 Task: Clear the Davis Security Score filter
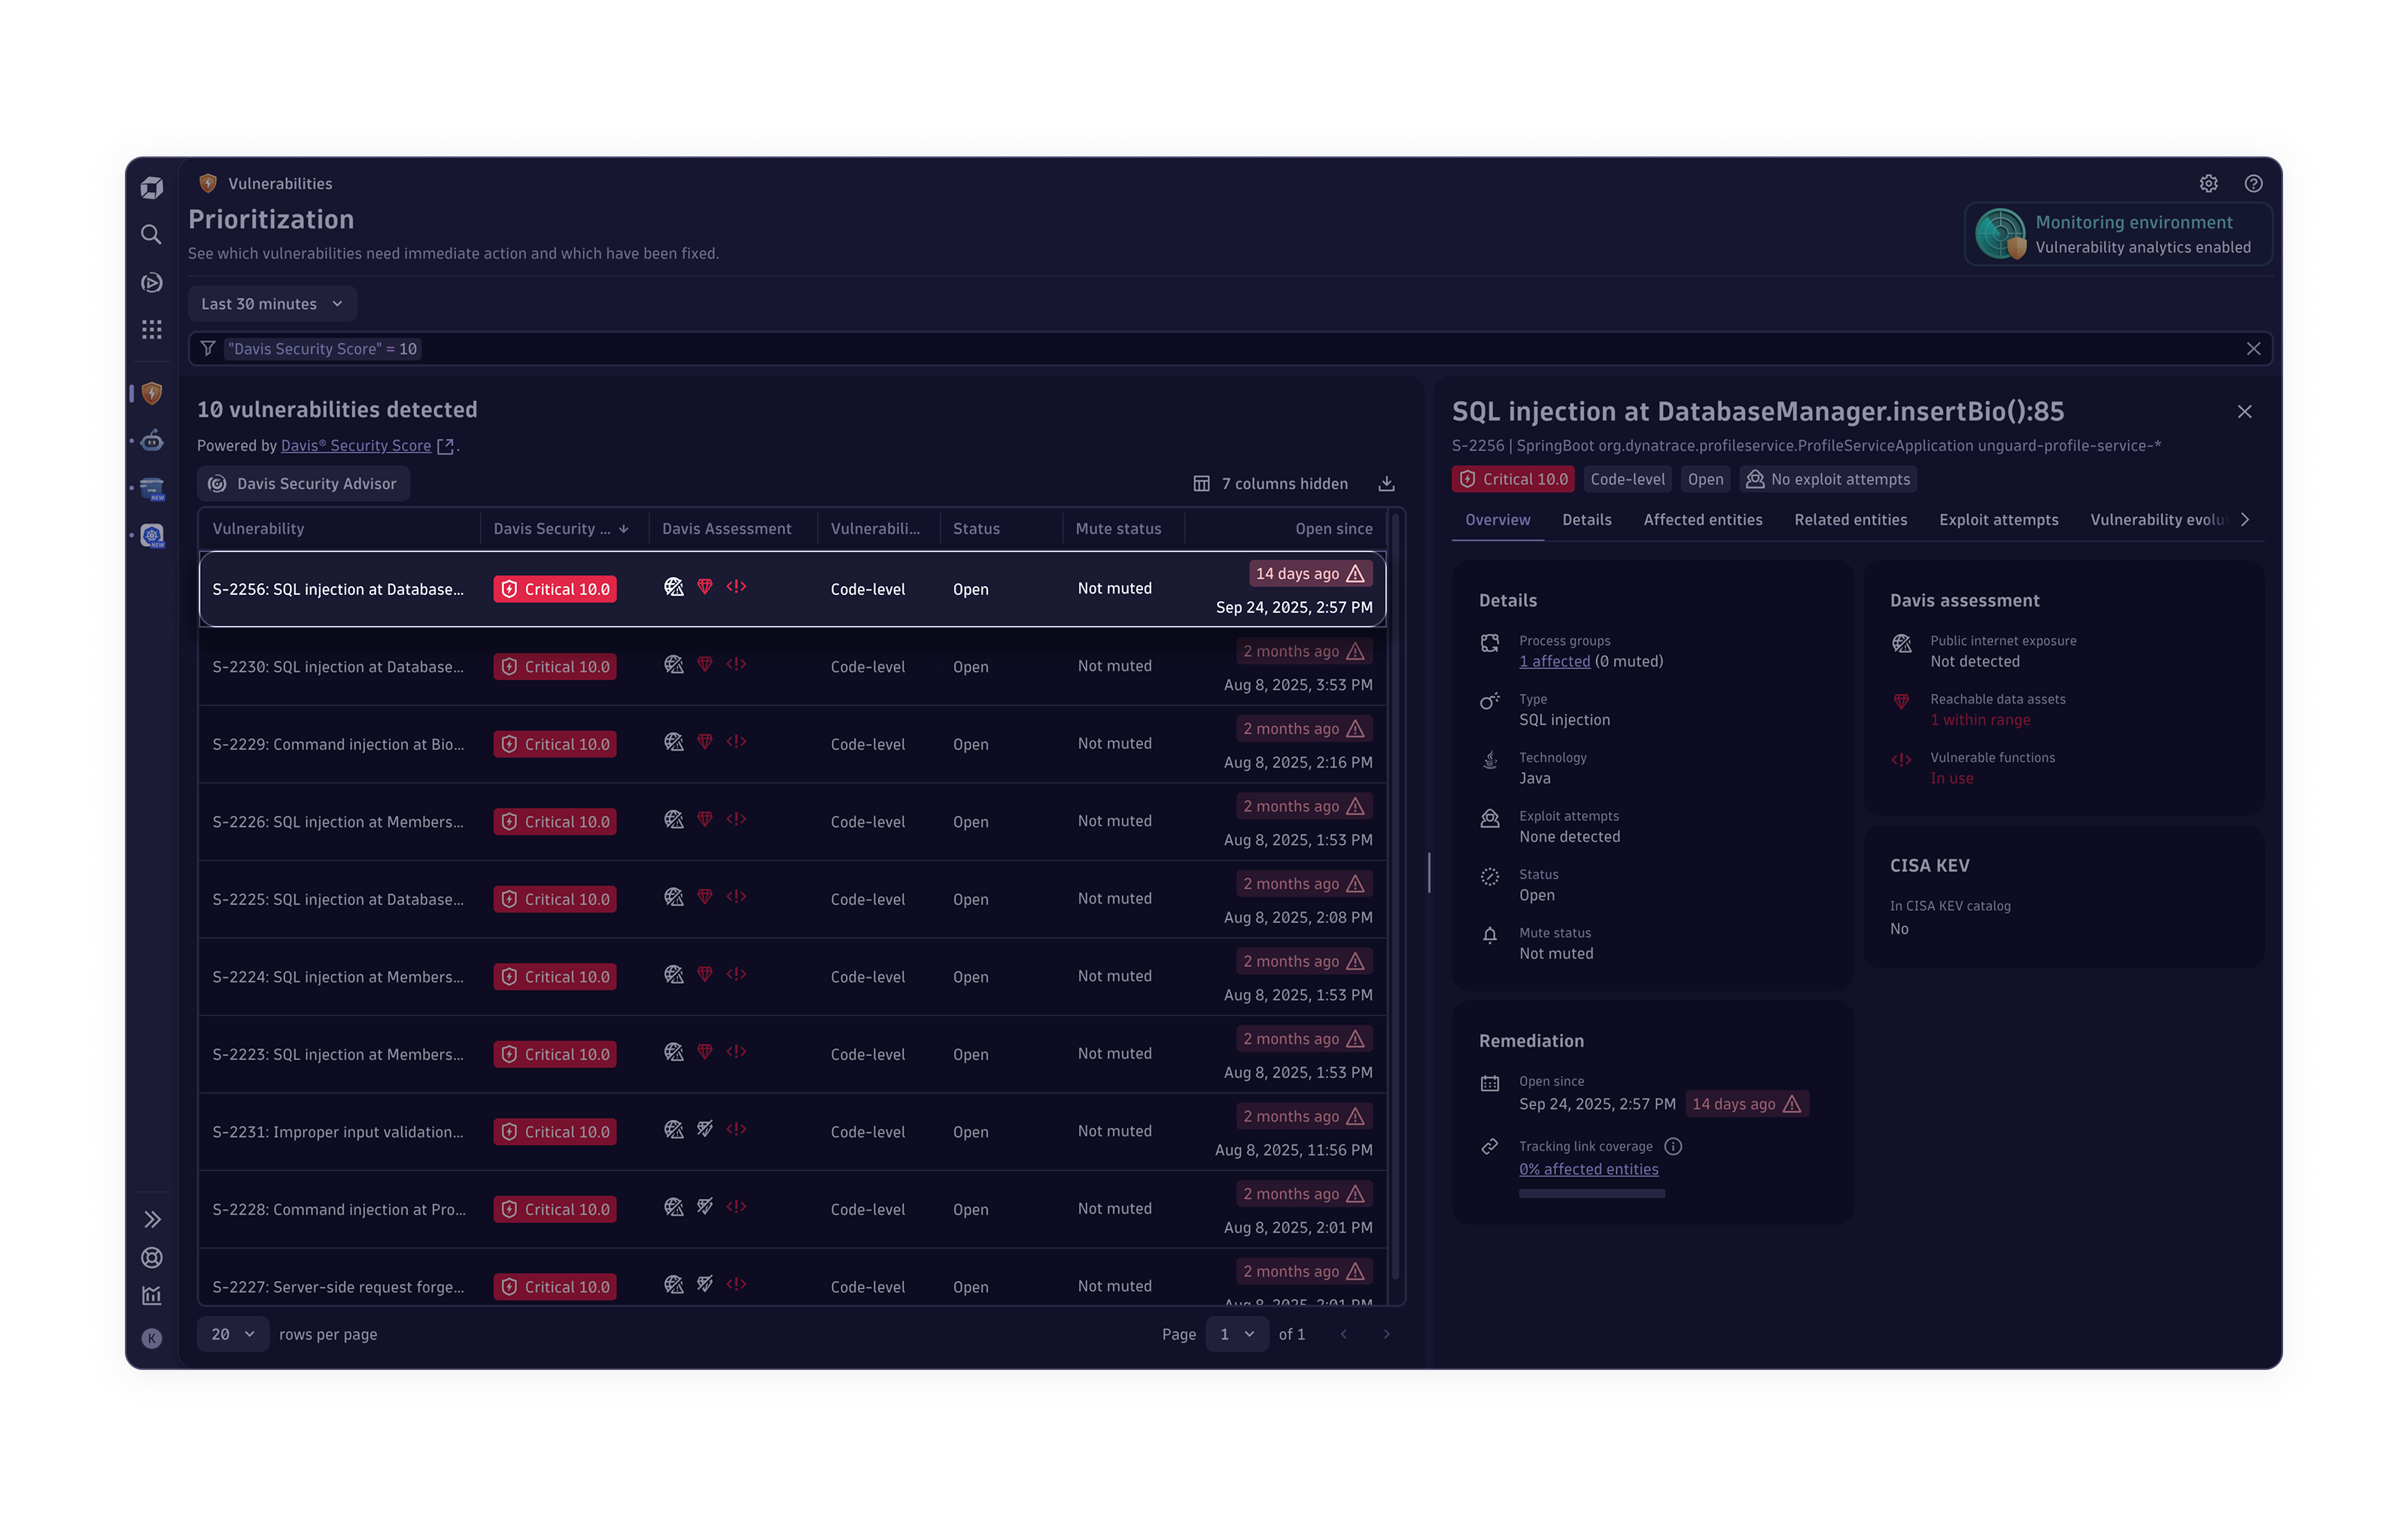(x=2253, y=349)
